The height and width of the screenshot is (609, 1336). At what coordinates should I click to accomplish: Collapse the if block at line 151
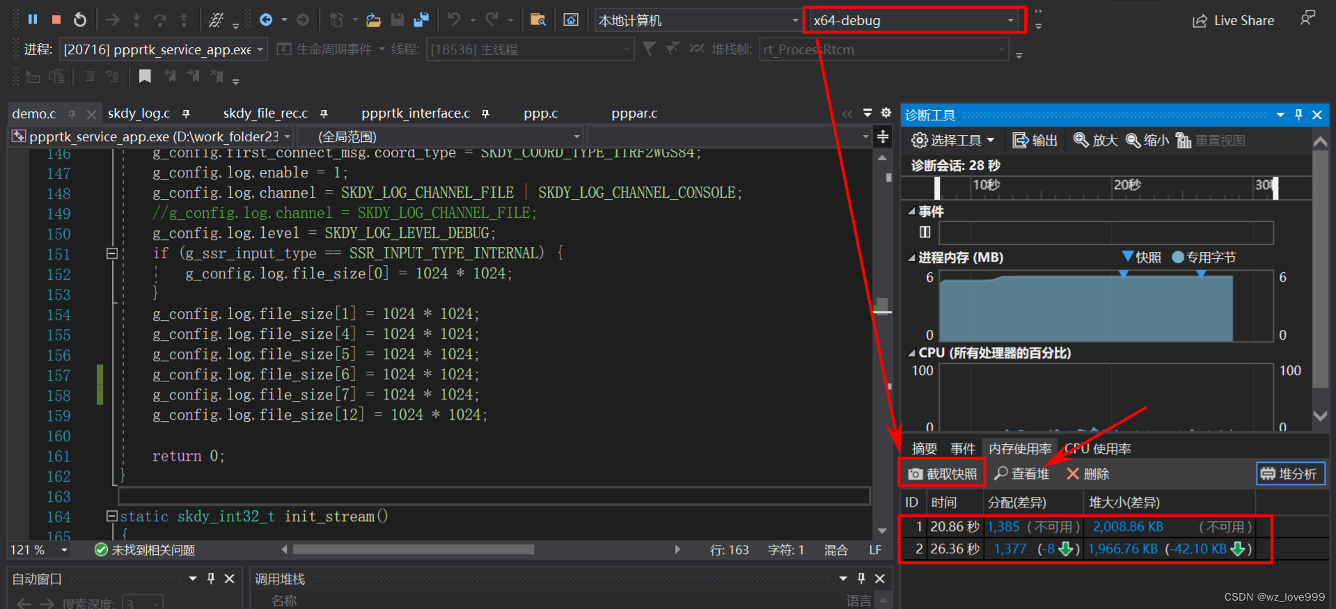point(111,253)
